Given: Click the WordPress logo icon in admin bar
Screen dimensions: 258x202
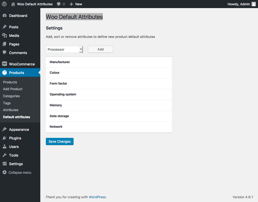Looking at the screenshot, I should click(x=4, y=4).
